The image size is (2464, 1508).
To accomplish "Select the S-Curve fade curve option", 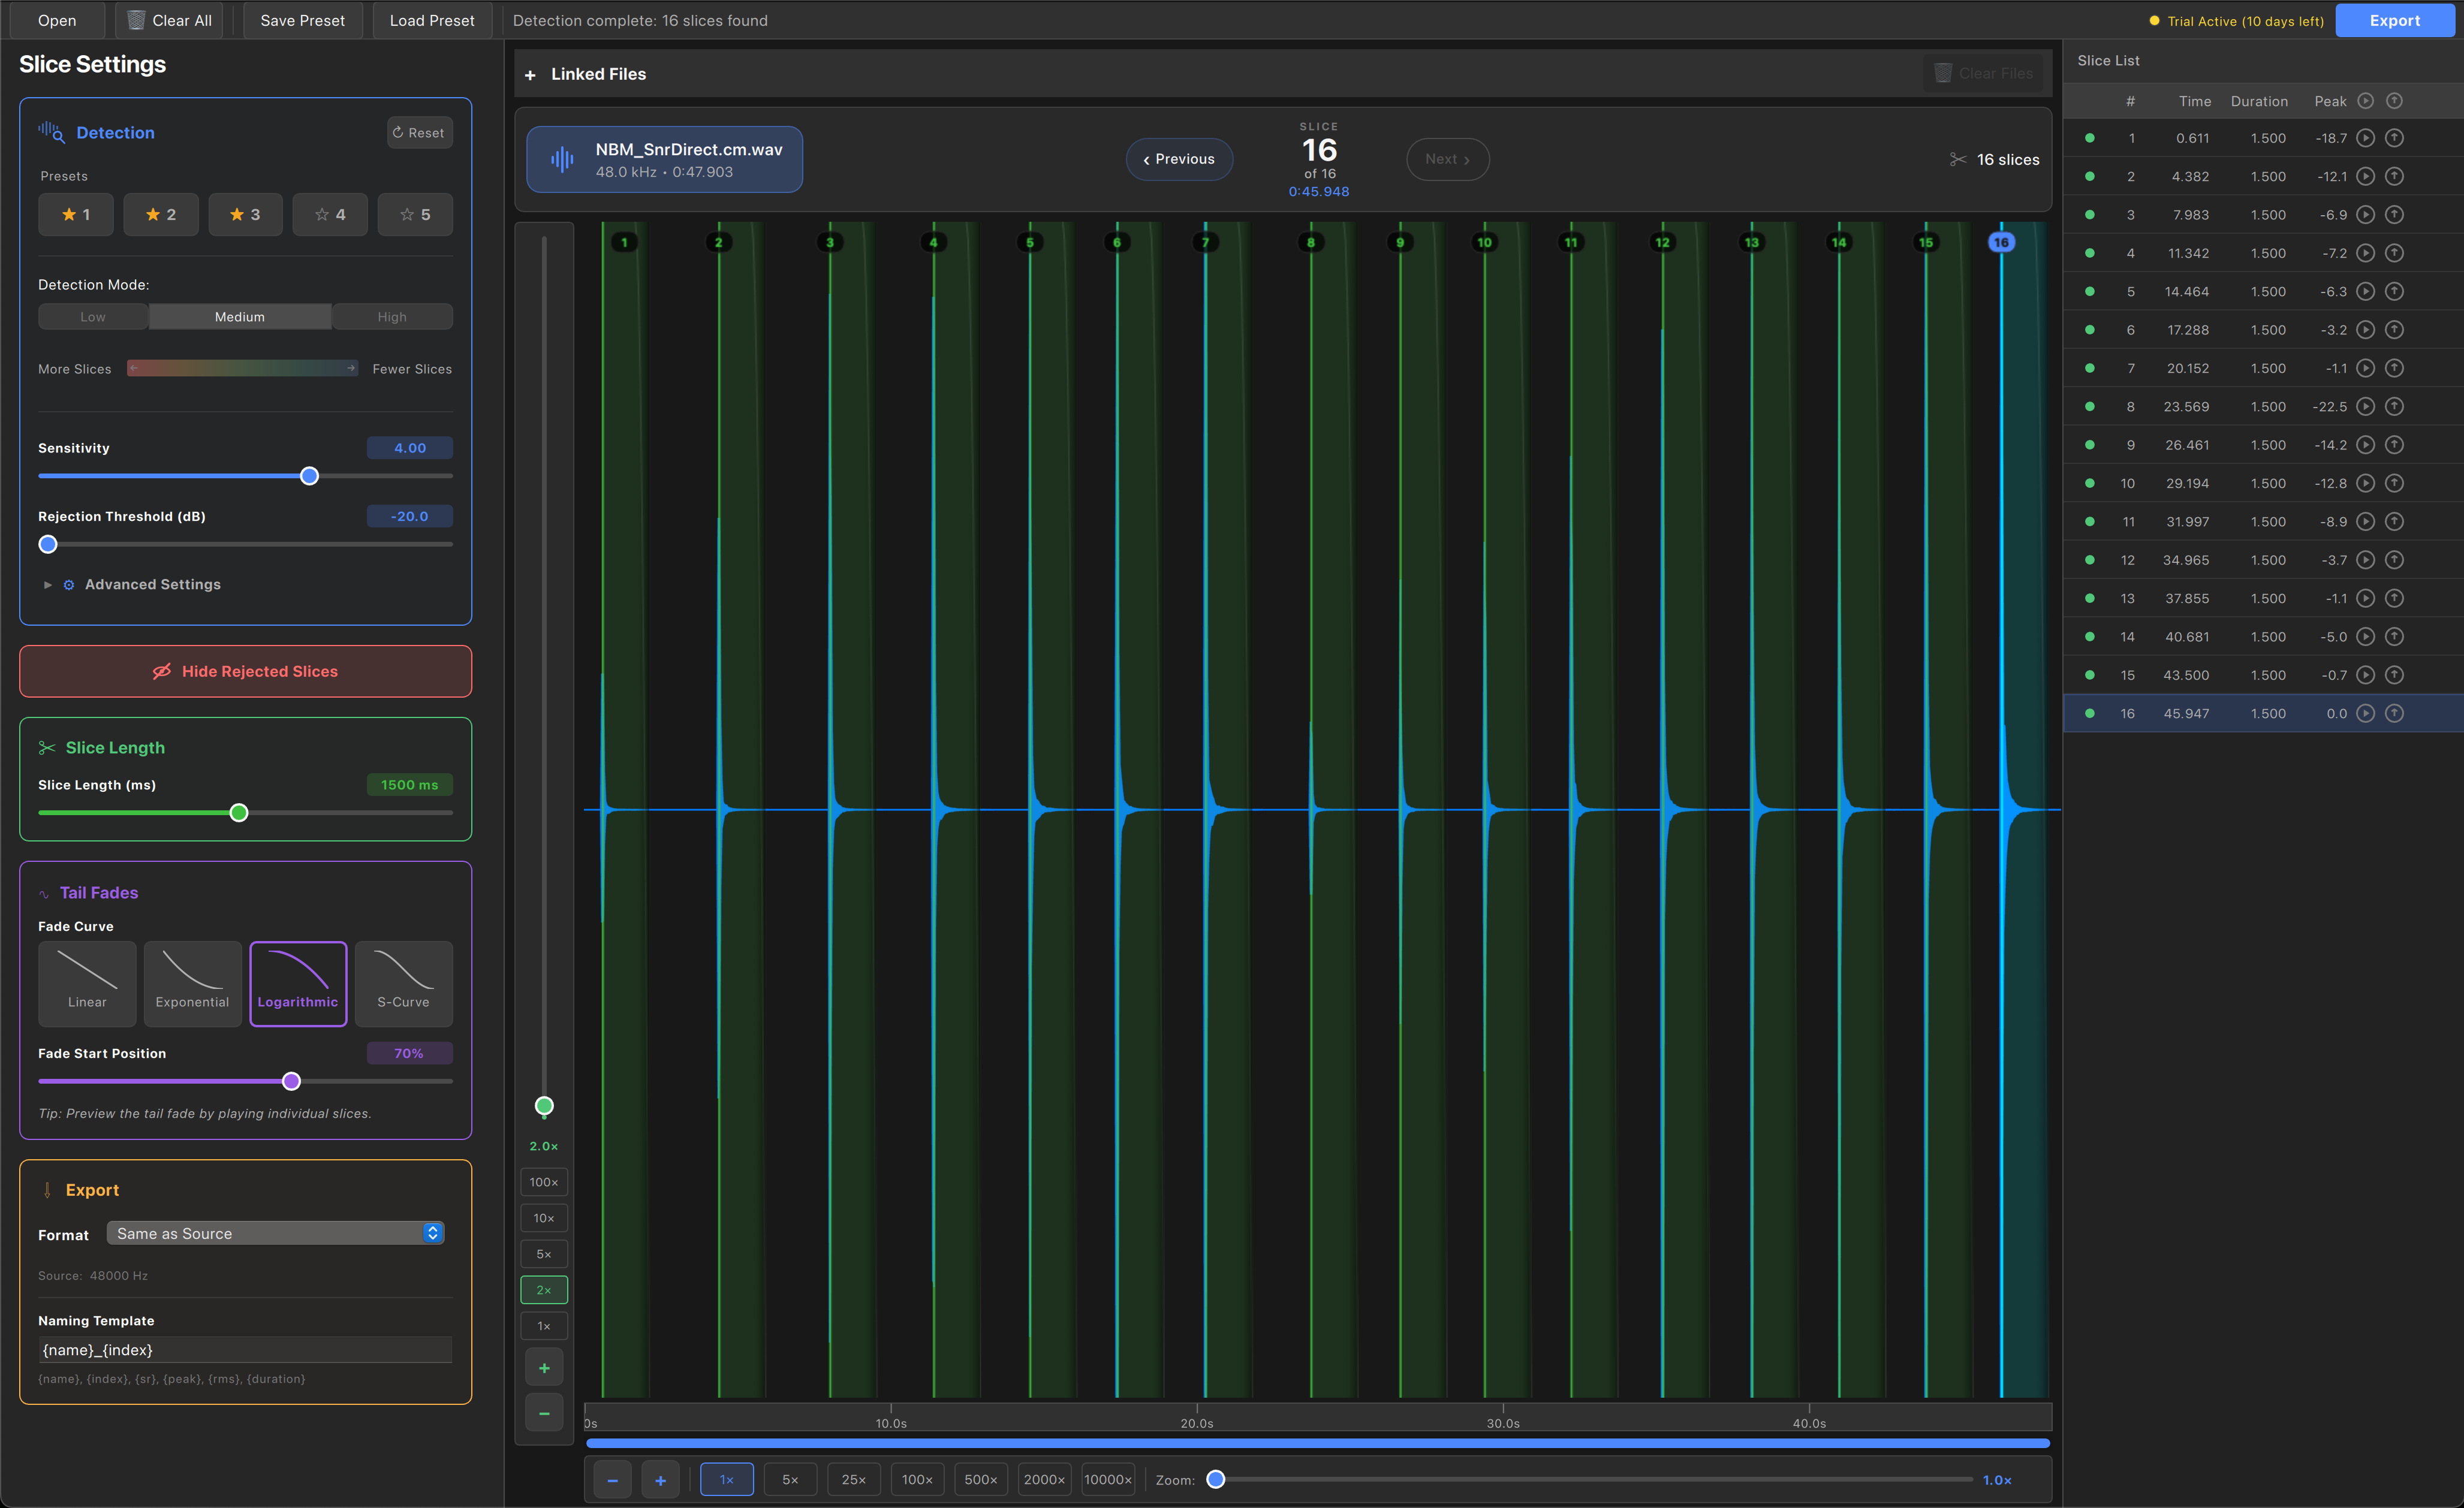I will 403,984.
